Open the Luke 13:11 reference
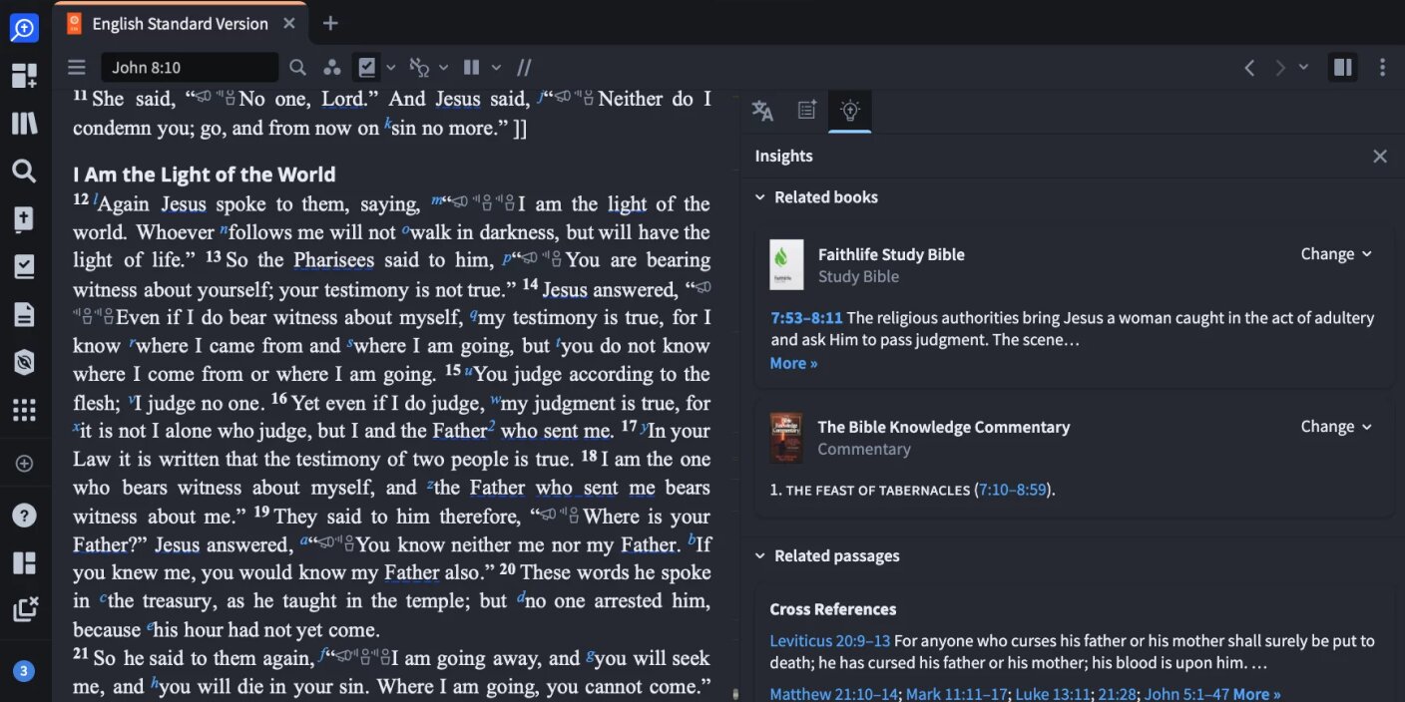The height and width of the screenshot is (702, 1405). coord(1053,695)
